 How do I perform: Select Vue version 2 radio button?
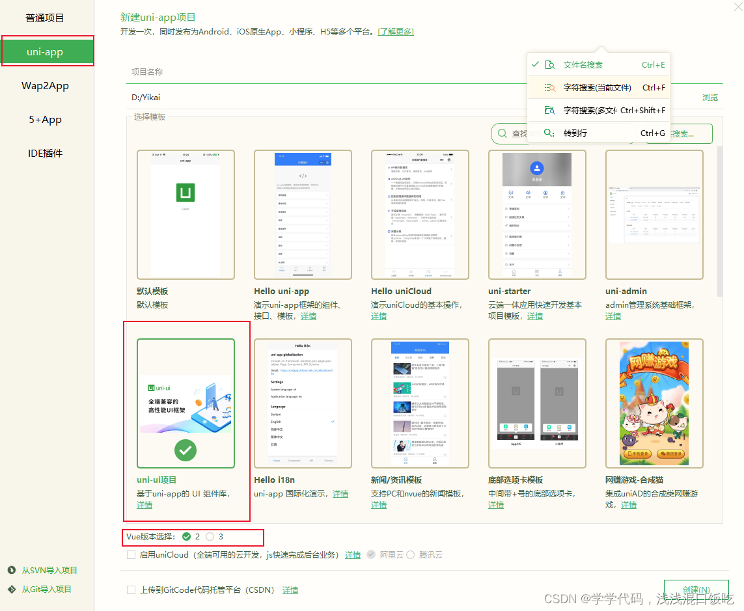pyautogui.click(x=186, y=537)
